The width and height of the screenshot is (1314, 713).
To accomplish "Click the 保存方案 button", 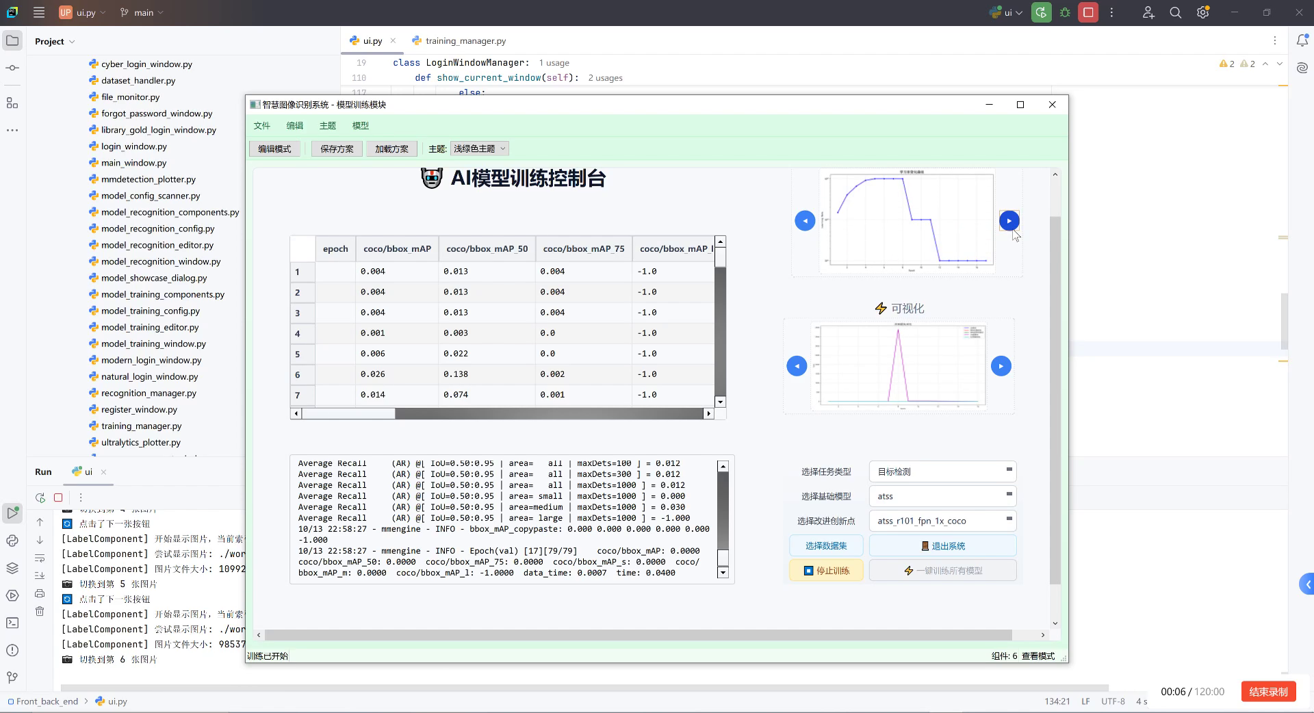I will pos(337,148).
